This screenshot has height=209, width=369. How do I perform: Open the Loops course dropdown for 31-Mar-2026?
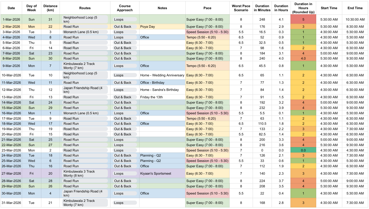coord(125,203)
